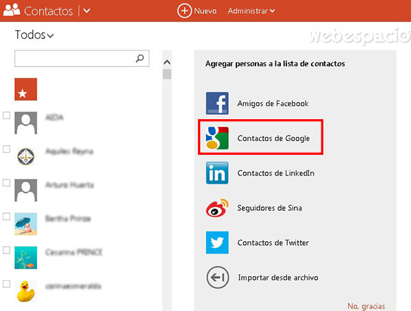
Task: Select the Arturo Huerta contact name
Action: [69, 185]
